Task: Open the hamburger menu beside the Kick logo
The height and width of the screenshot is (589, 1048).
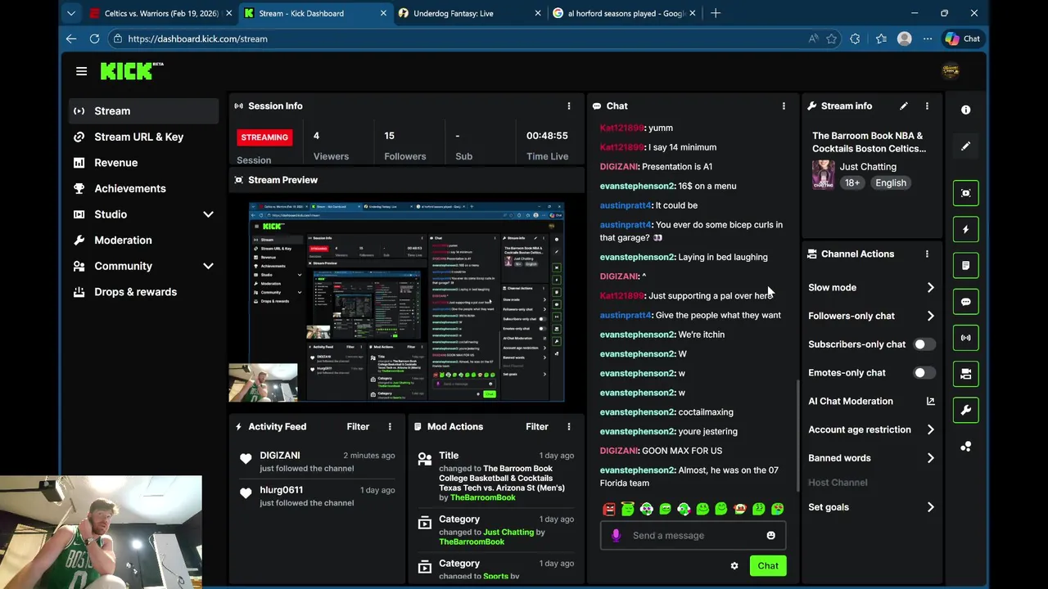Action: coord(81,71)
